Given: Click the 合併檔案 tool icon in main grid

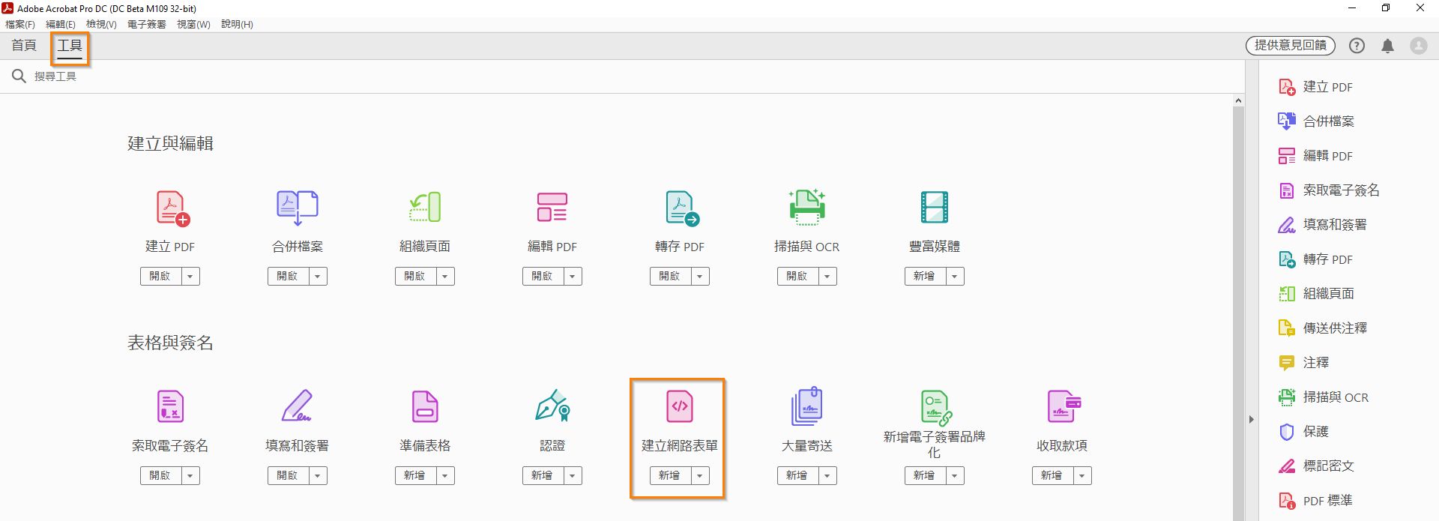Looking at the screenshot, I should point(298,208).
